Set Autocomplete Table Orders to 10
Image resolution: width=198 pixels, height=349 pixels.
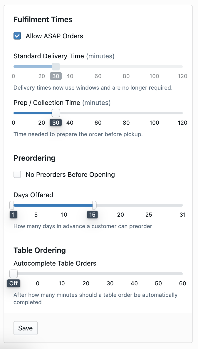point(62,274)
